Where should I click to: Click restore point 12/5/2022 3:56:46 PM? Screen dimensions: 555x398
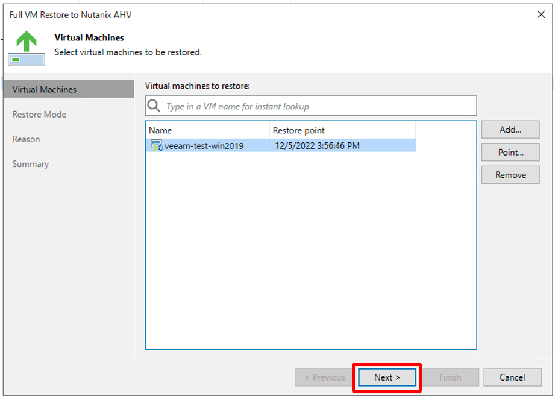pos(317,146)
